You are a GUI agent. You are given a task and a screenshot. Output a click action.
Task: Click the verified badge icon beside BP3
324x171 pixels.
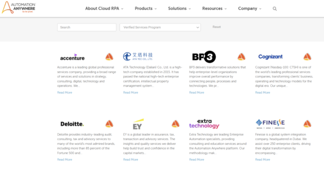(241, 57)
